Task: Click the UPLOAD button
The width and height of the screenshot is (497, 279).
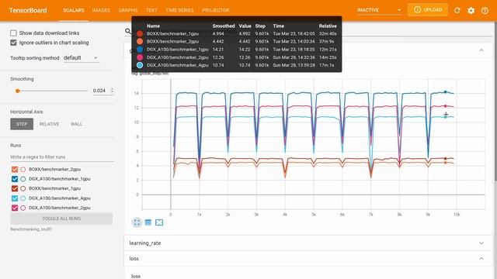Action: 428,10
